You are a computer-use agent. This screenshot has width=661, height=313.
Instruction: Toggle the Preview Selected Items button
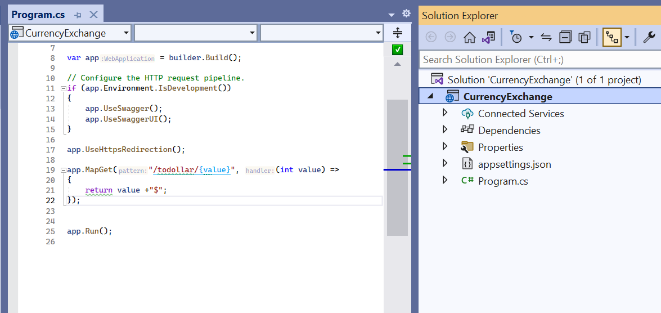(611, 37)
